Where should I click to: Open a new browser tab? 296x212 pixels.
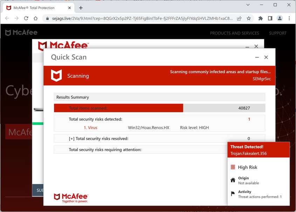(x=81, y=8)
